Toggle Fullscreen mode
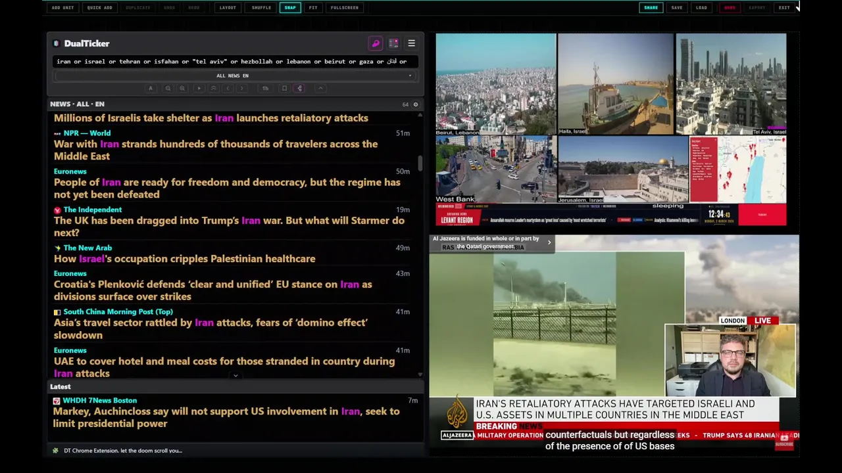Screen dimensions: 842x473 345,8
